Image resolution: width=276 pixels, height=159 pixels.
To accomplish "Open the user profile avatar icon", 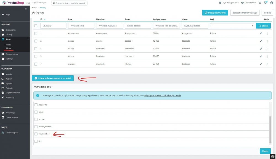I will 272,3.
